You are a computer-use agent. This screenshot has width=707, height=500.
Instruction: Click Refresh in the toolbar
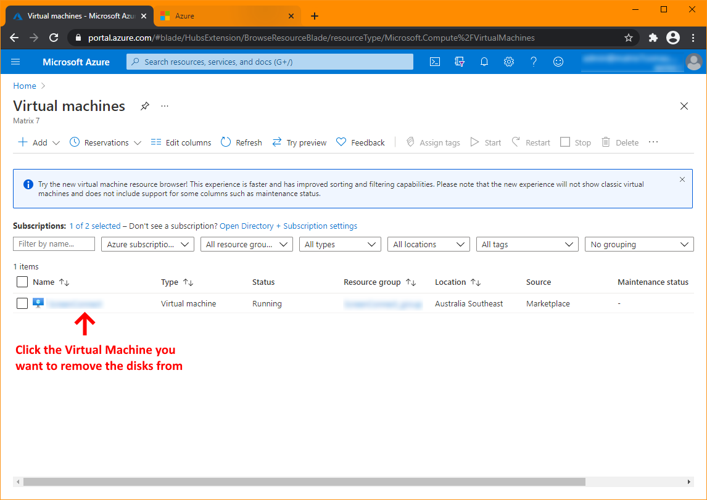(241, 142)
